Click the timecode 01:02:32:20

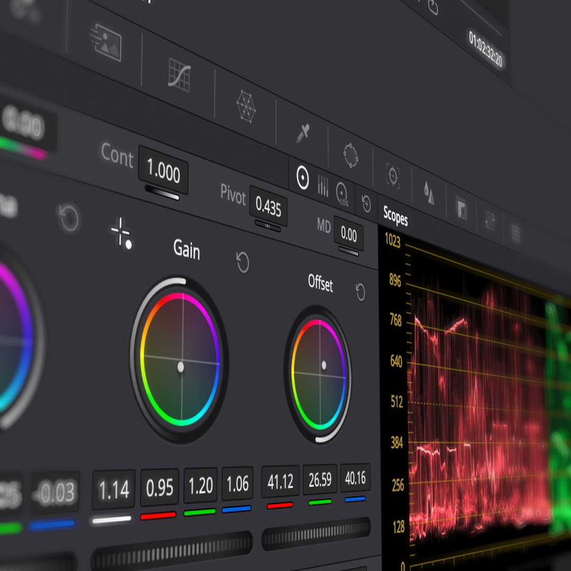[486, 49]
